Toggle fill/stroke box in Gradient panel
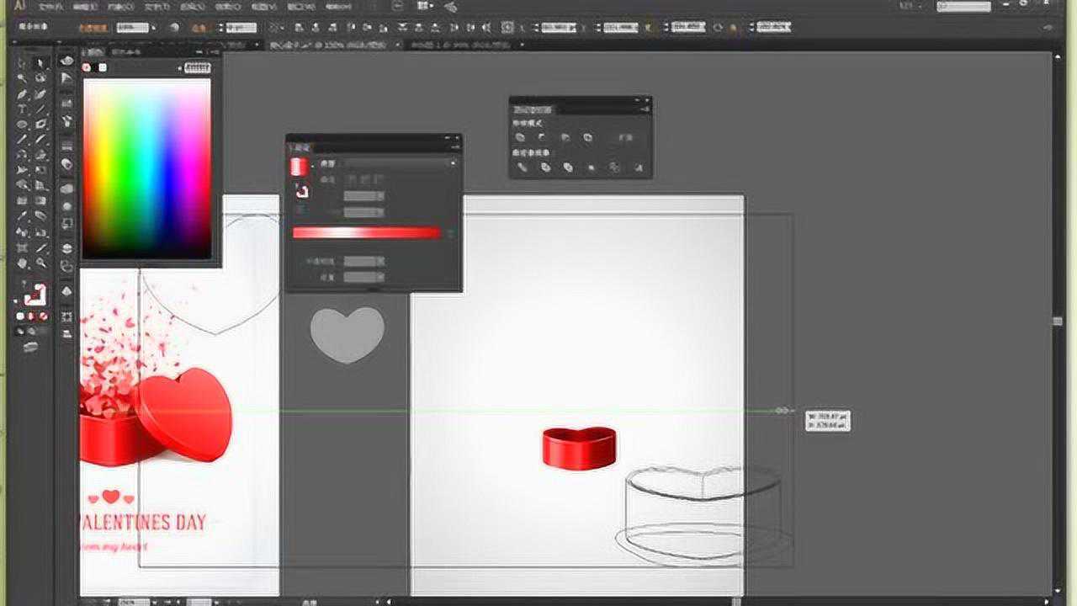Image resolution: width=1077 pixels, height=606 pixels. [301, 191]
